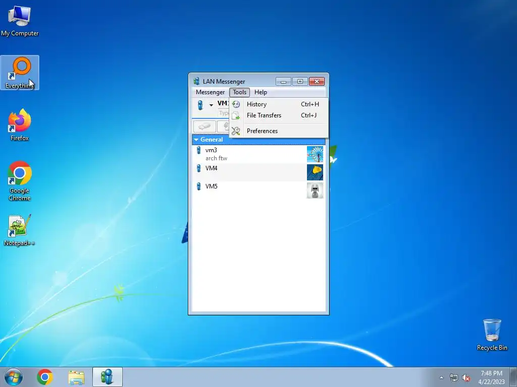Select the Recycle Bin desktop icon

coord(492,335)
